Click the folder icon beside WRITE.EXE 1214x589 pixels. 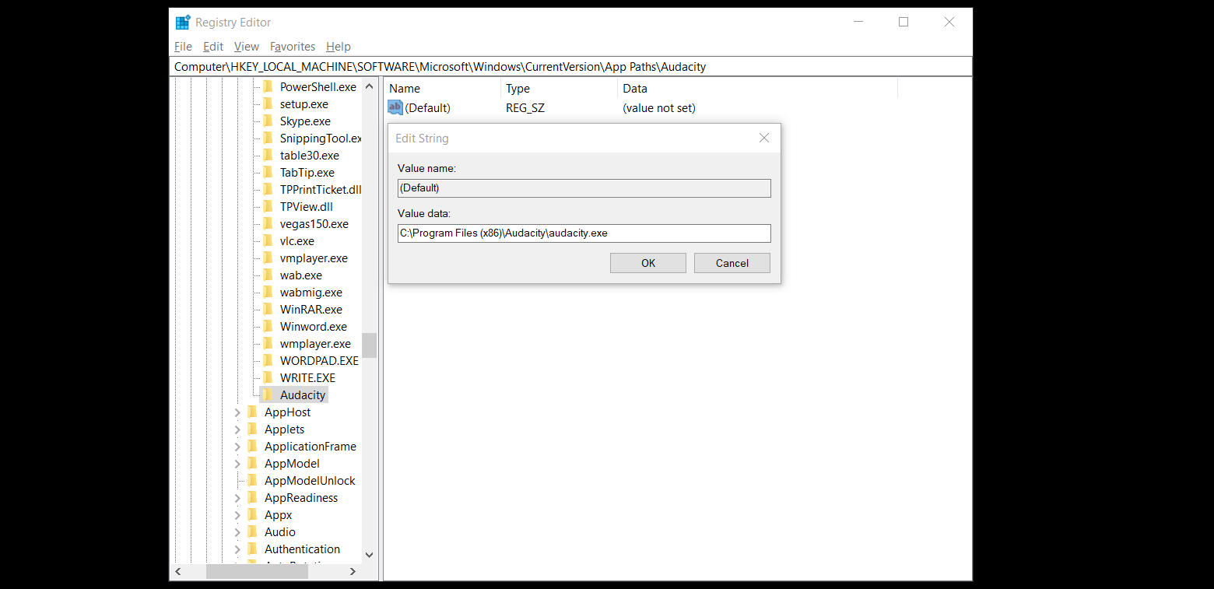click(x=268, y=377)
